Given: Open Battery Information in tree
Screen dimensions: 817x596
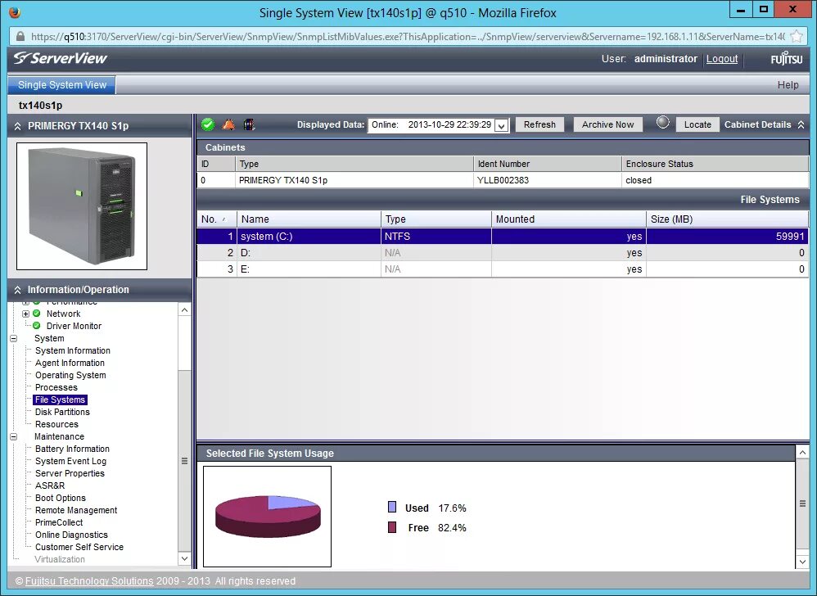Looking at the screenshot, I should click(72, 449).
